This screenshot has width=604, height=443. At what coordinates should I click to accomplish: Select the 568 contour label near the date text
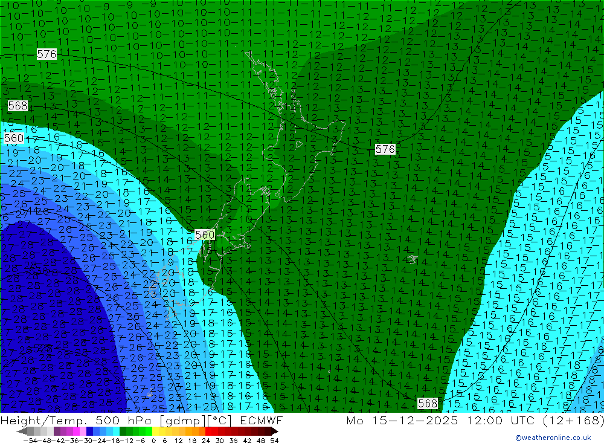tap(428, 403)
